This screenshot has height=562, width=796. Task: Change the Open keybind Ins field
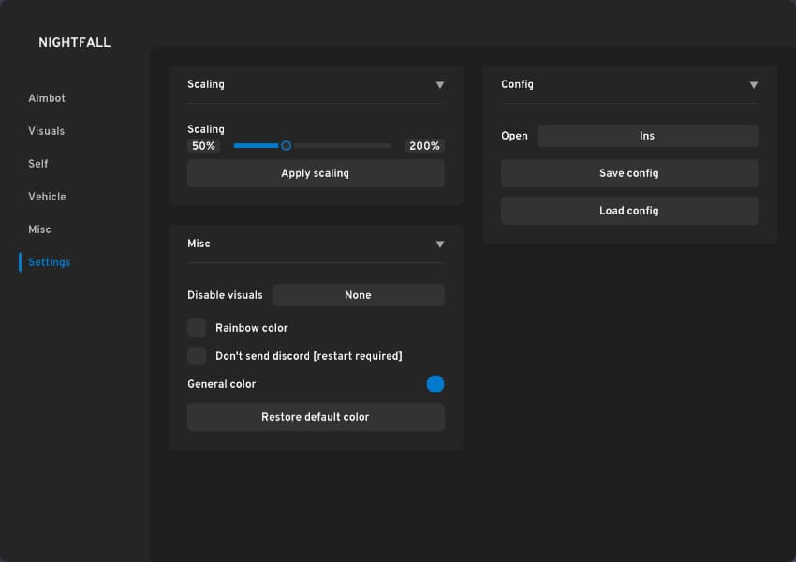(x=647, y=136)
